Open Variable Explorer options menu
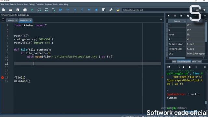 pyautogui.click(x=205, y=16)
